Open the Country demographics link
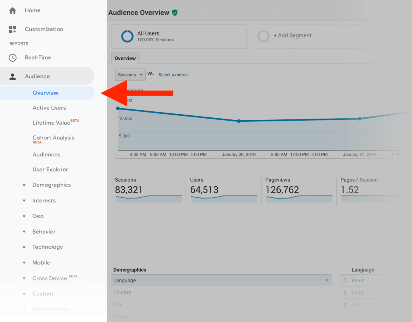The height and width of the screenshot is (322, 412). pos(122,292)
